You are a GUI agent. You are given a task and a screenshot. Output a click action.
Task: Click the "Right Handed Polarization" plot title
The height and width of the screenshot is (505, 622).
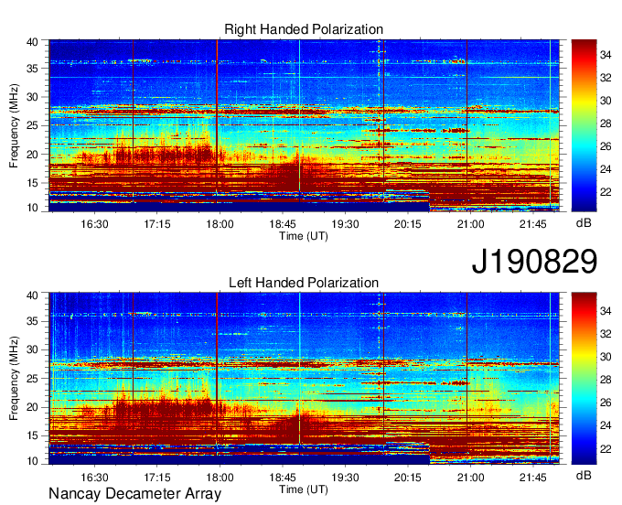pyautogui.click(x=304, y=29)
